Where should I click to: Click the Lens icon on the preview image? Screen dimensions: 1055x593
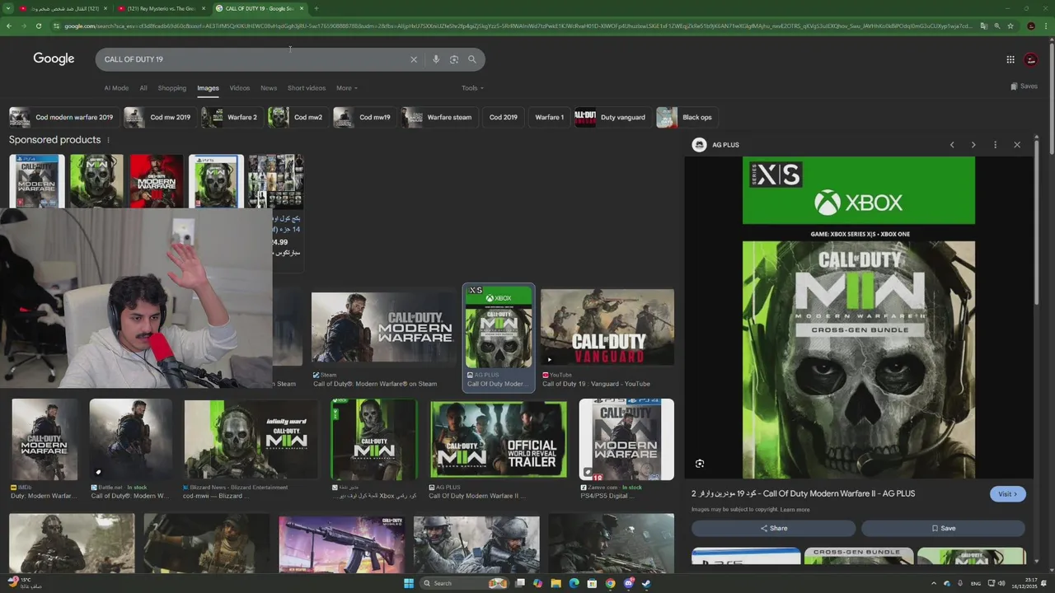[x=700, y=464]
